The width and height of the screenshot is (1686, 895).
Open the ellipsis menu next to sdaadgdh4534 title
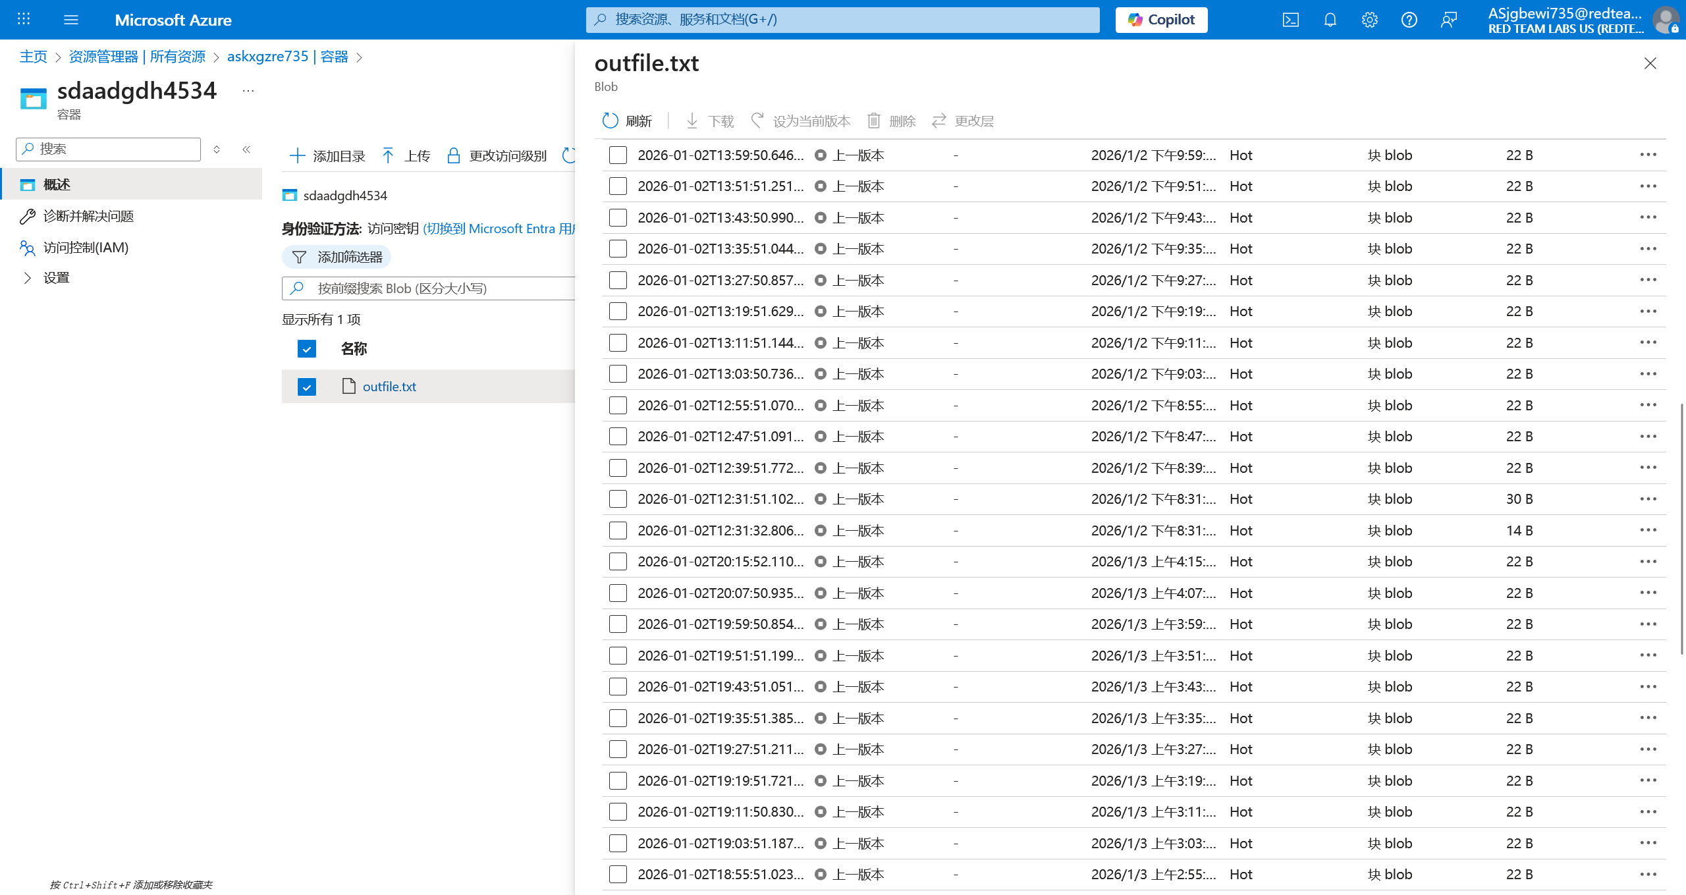click(x=248, y=91)
